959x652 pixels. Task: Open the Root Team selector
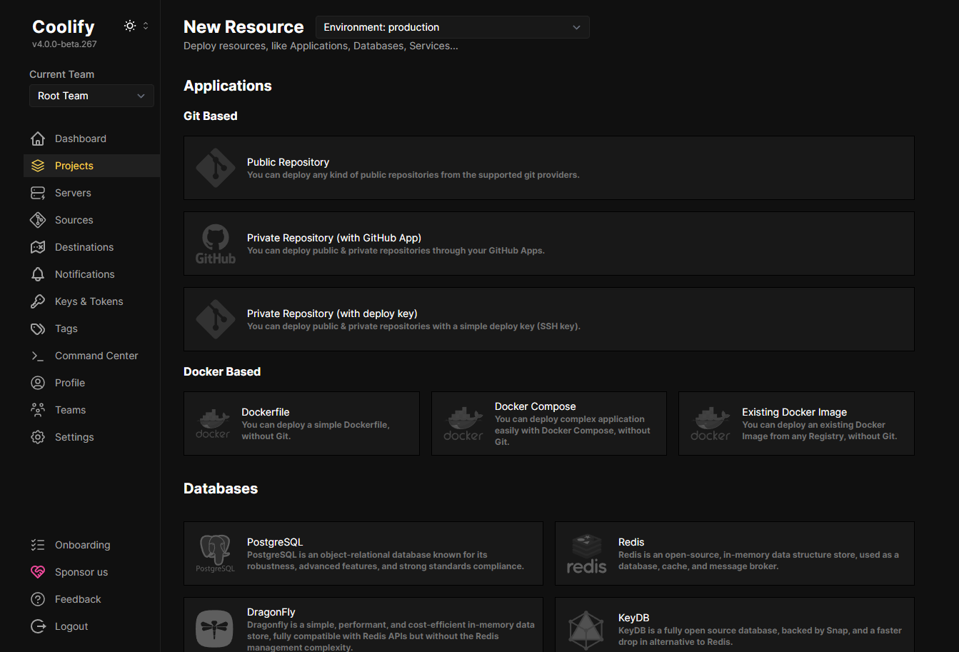(x=91, y=96)
